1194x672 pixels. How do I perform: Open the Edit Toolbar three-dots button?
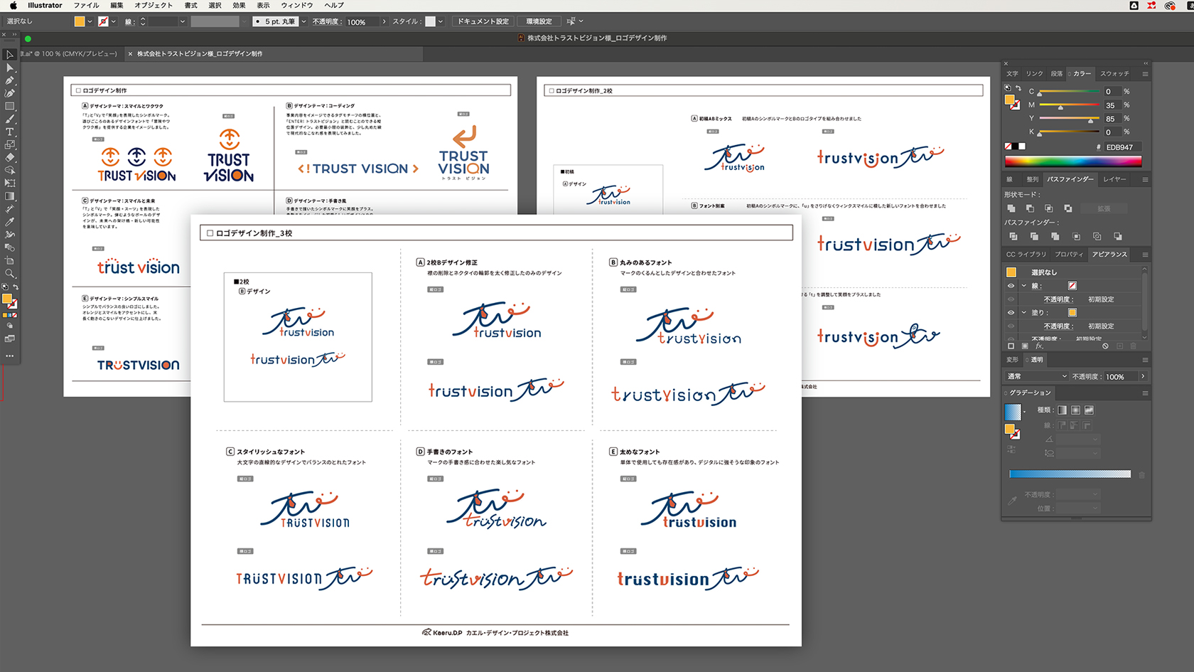10,356
